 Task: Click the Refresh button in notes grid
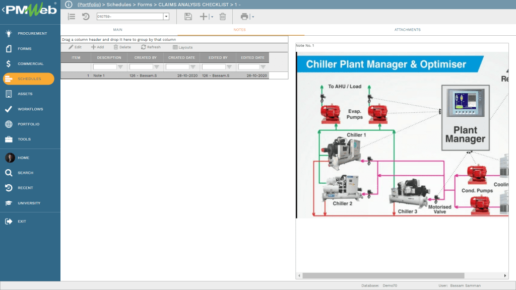151,47
